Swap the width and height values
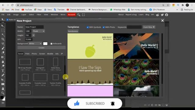Image resolution: width=195 pixels, height=110 pixels. pos(34,35)
